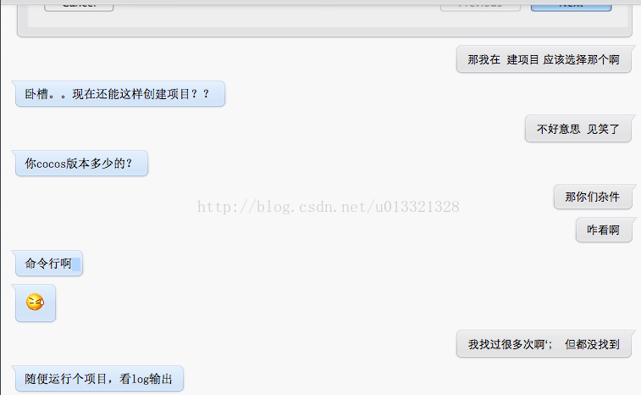Click the greyed-out Previous button
Viewport: 641px width, 395px height.
[480, 5]
